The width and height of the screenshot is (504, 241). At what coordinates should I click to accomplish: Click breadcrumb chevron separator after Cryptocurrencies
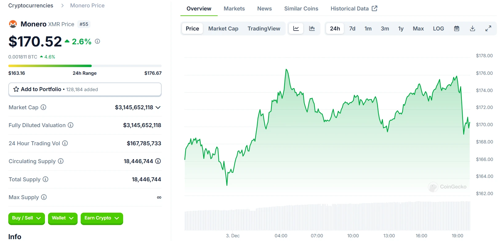(62, 6)
